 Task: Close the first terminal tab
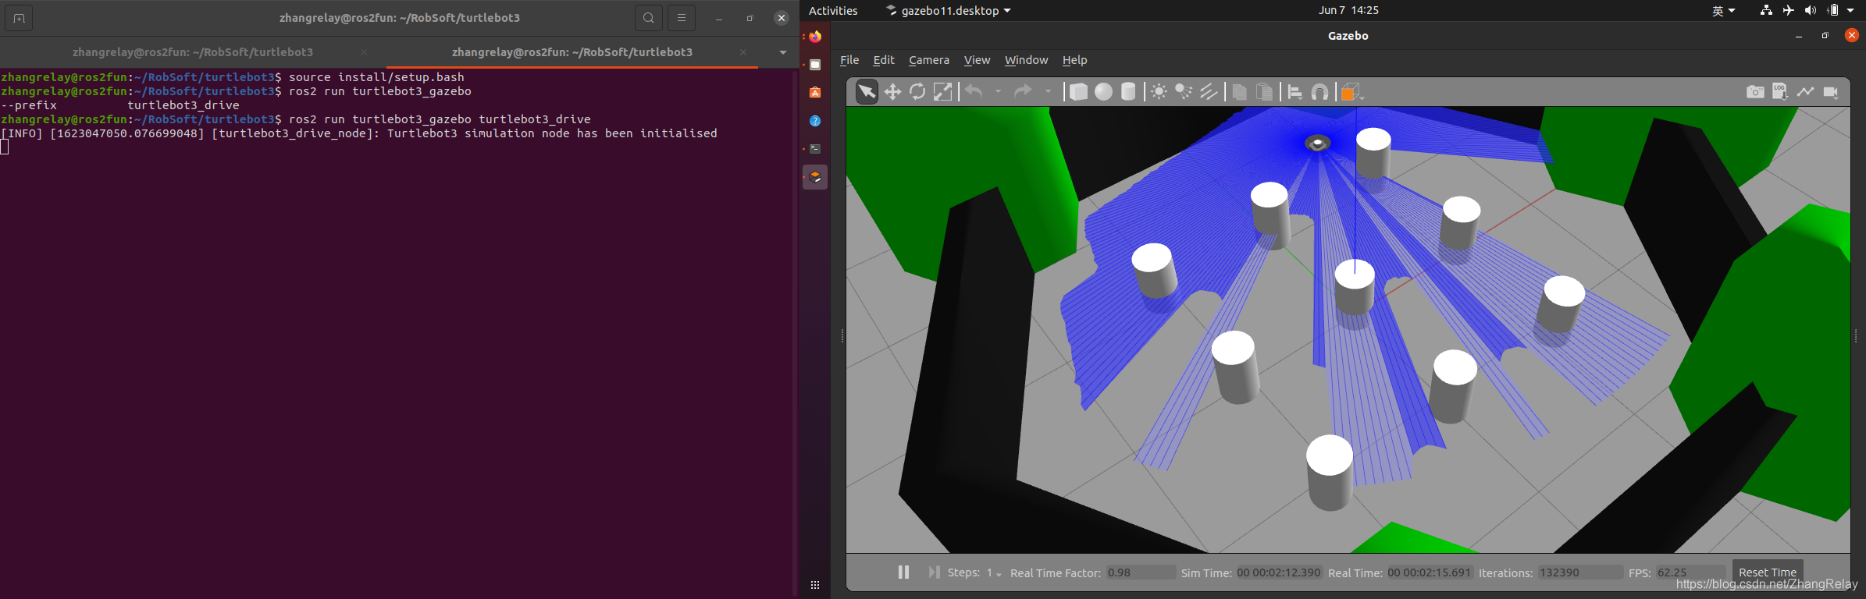click(x=364, y=52)
